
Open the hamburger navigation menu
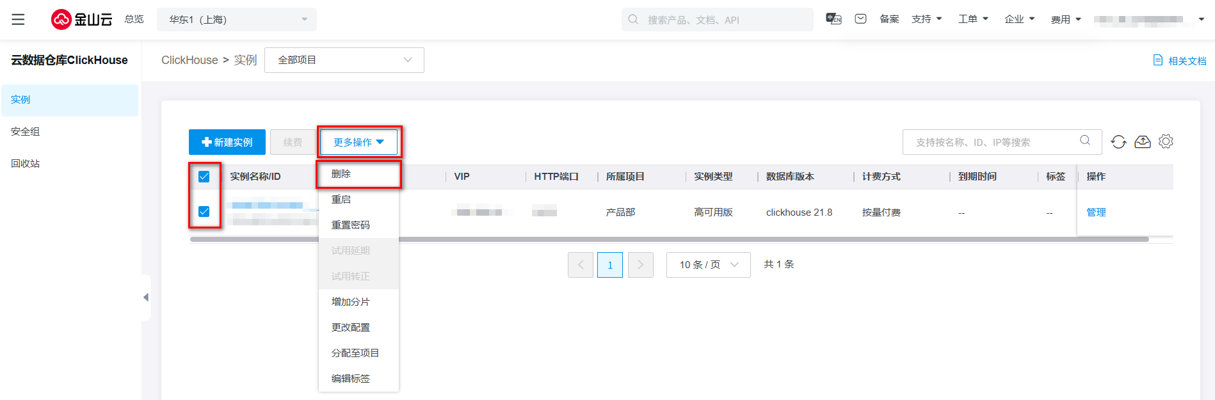18,19
